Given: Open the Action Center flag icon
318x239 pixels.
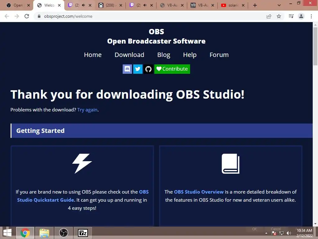Looking at the screenshot, I should (274, 233).
